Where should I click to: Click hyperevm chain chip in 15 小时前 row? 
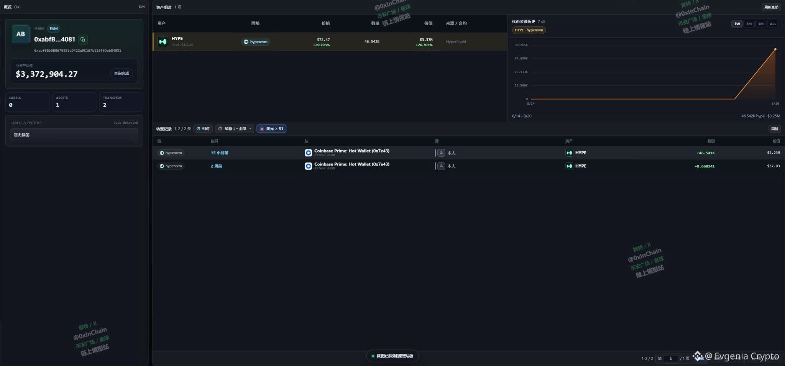tap(171, 153)
